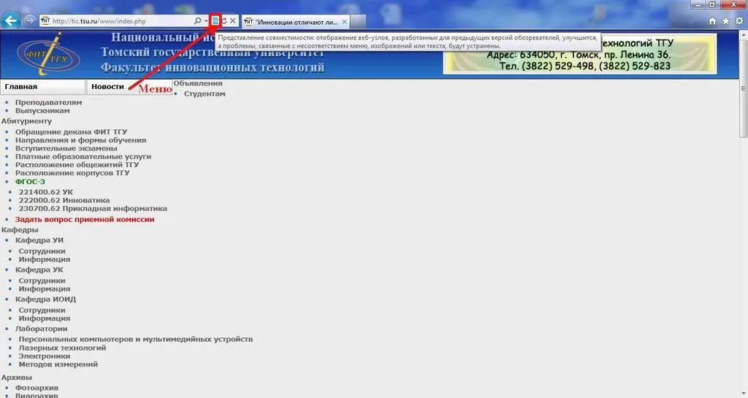The image size is (748, 398).
Task: Open Расположение корпусов ТГУ link
Action: [72, 172]
